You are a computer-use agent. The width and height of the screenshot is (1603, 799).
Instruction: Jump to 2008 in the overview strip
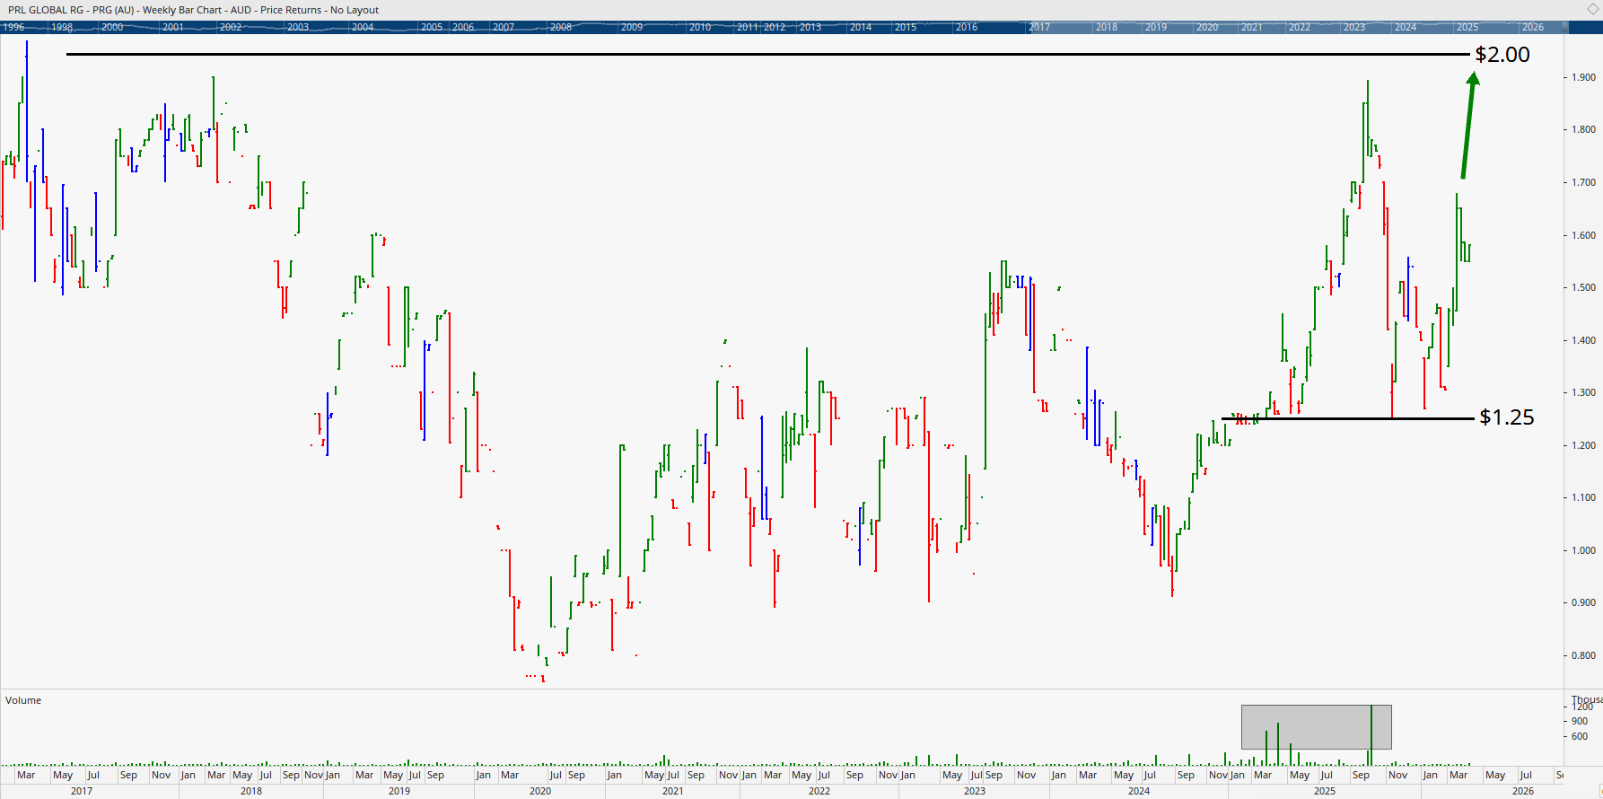[561, 27]
